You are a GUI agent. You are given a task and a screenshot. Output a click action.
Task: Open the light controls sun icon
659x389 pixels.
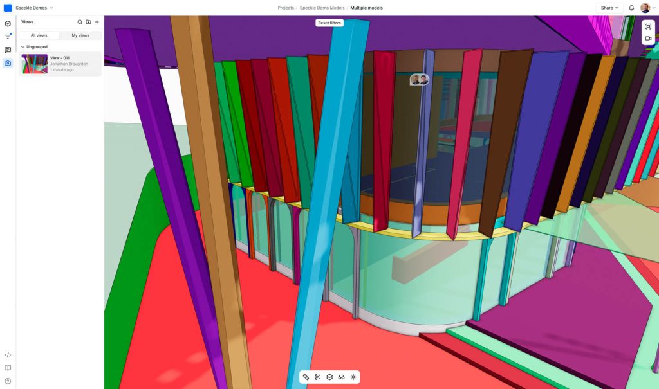pos(353,377)
